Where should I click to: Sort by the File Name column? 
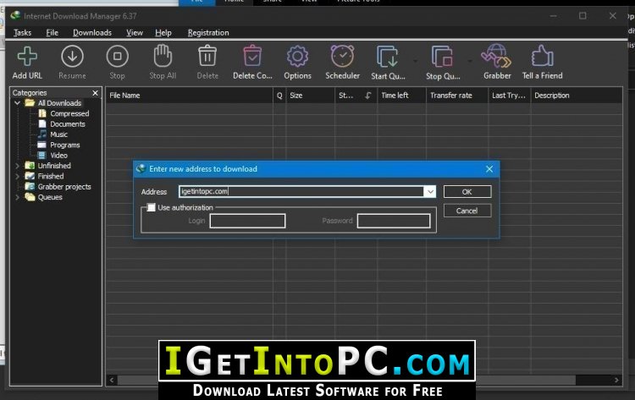coord(189,96)
